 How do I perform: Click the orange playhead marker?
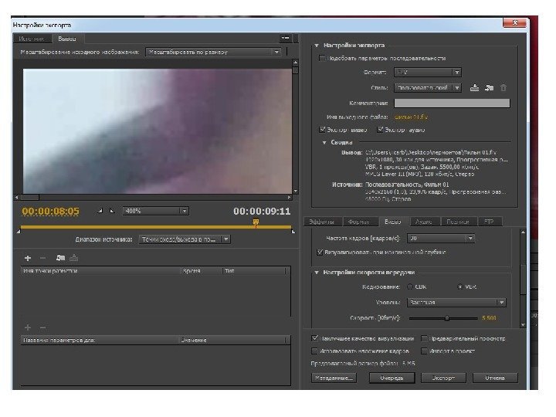tap(256, 222)
